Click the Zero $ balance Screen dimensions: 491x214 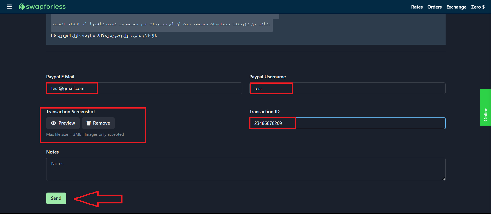coord(478,7)
